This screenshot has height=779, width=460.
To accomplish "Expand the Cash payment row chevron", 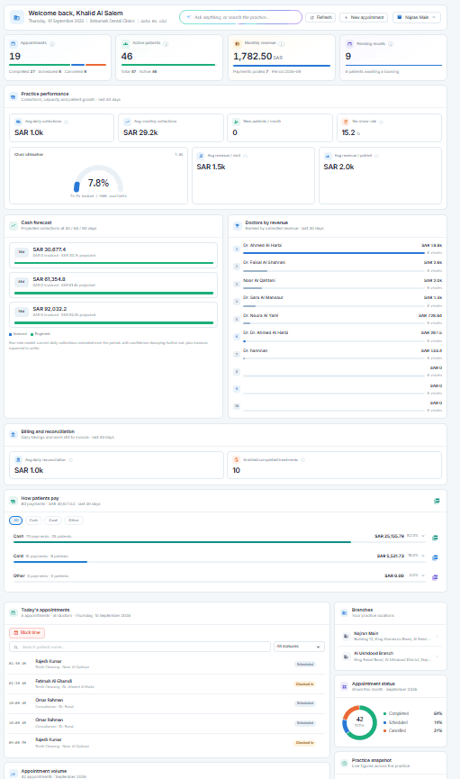I will coord(423,536).
